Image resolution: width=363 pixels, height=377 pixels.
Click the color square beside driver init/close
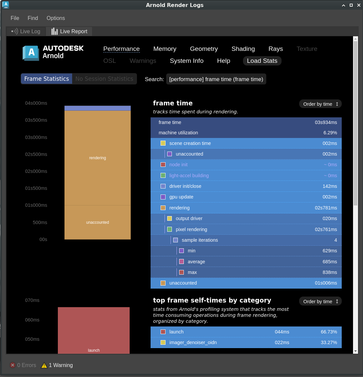pos(163,186)
